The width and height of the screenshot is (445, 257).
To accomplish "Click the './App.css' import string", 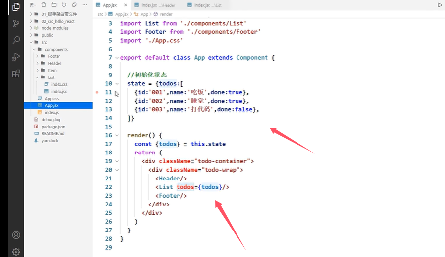I will tap(164, 41).
